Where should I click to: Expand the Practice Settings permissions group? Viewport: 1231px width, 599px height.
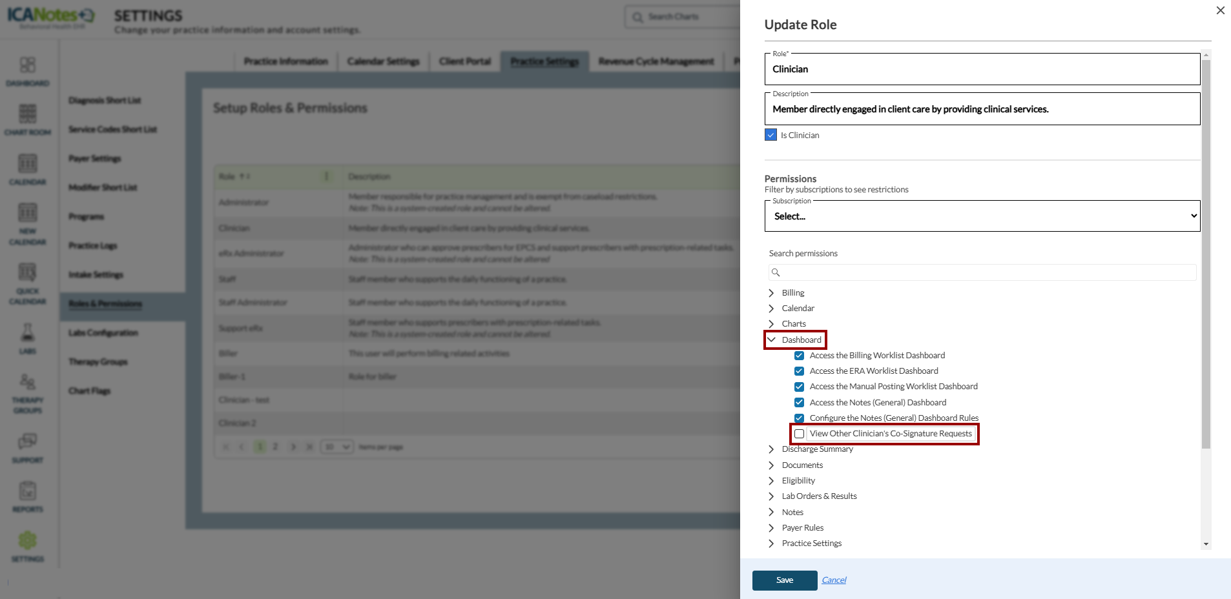tap(771, 543)
